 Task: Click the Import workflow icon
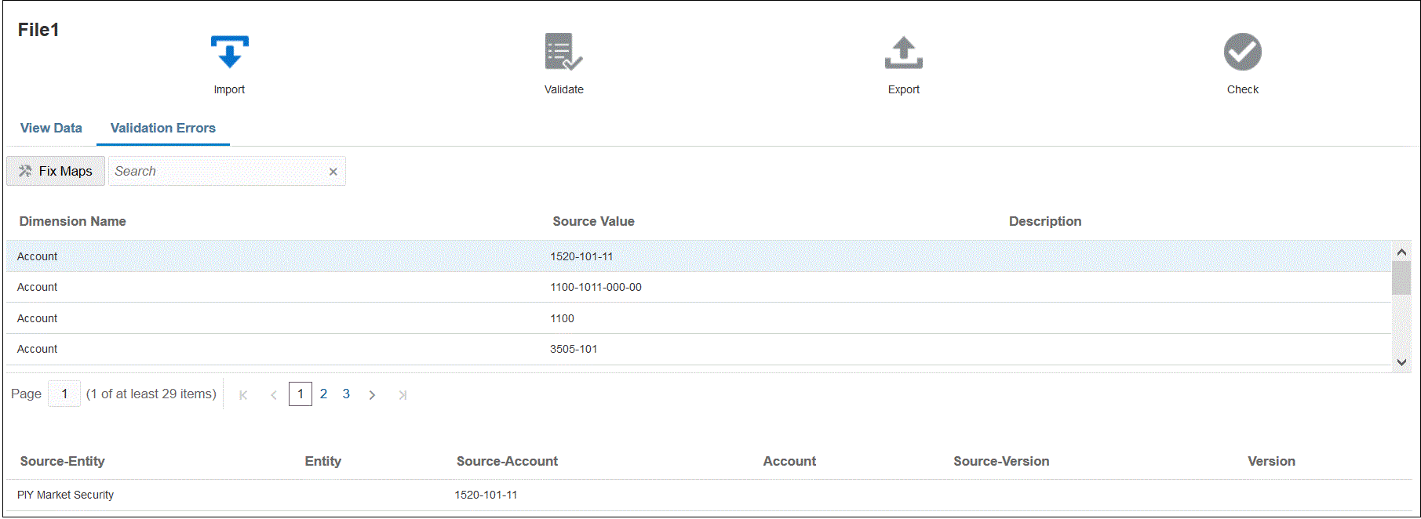click(229, 53)
